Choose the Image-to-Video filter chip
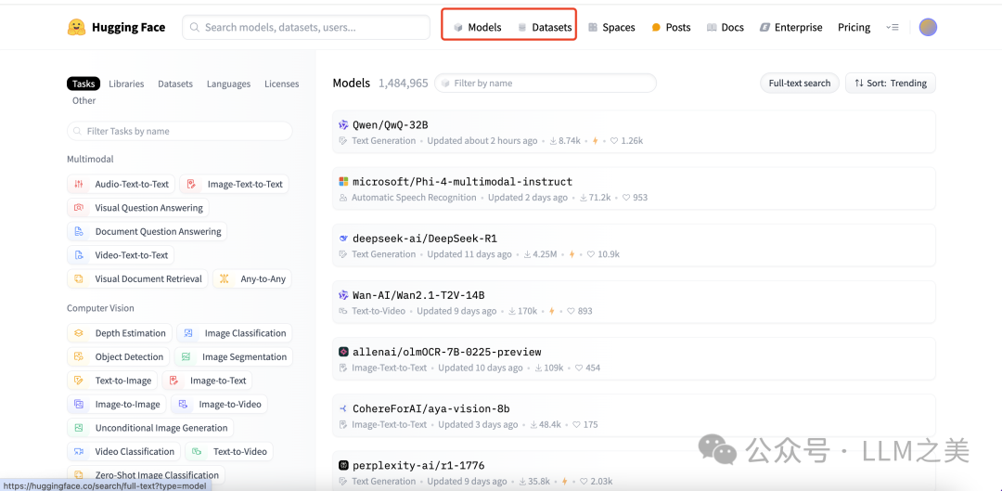The height and width of the screenshot is (491, 1002). (x=219, y=404)
